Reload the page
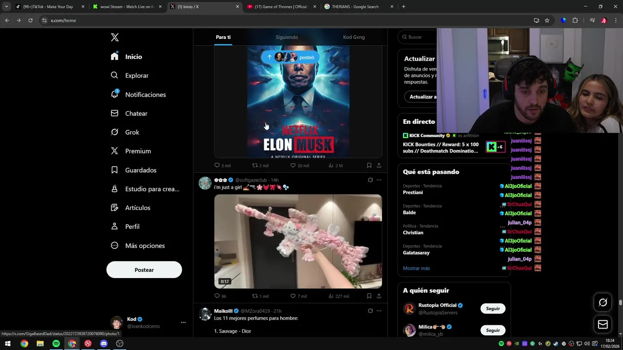This screenshot has height=350, width=623. click(x=30, y=20)
